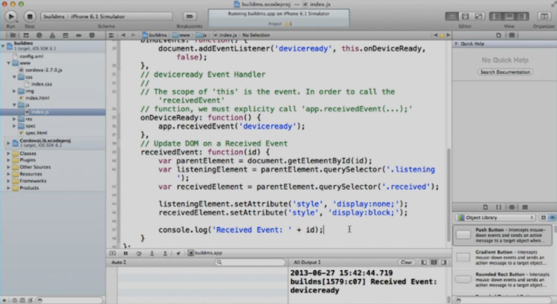Go forward in editor history
The image size is (557, 304).
[133, 35]
